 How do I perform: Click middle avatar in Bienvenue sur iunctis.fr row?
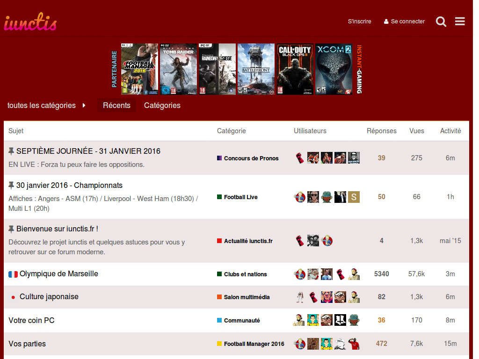coord(313,241)
